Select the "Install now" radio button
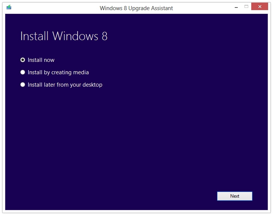Viewport: 273px width, 216px height. [x=23, y=60]
